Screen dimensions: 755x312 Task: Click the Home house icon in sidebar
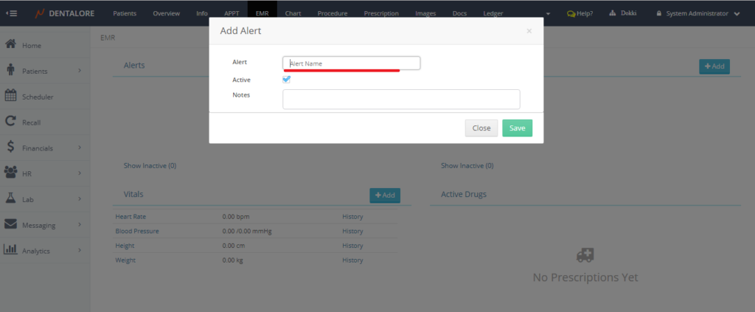click(11, 44)
